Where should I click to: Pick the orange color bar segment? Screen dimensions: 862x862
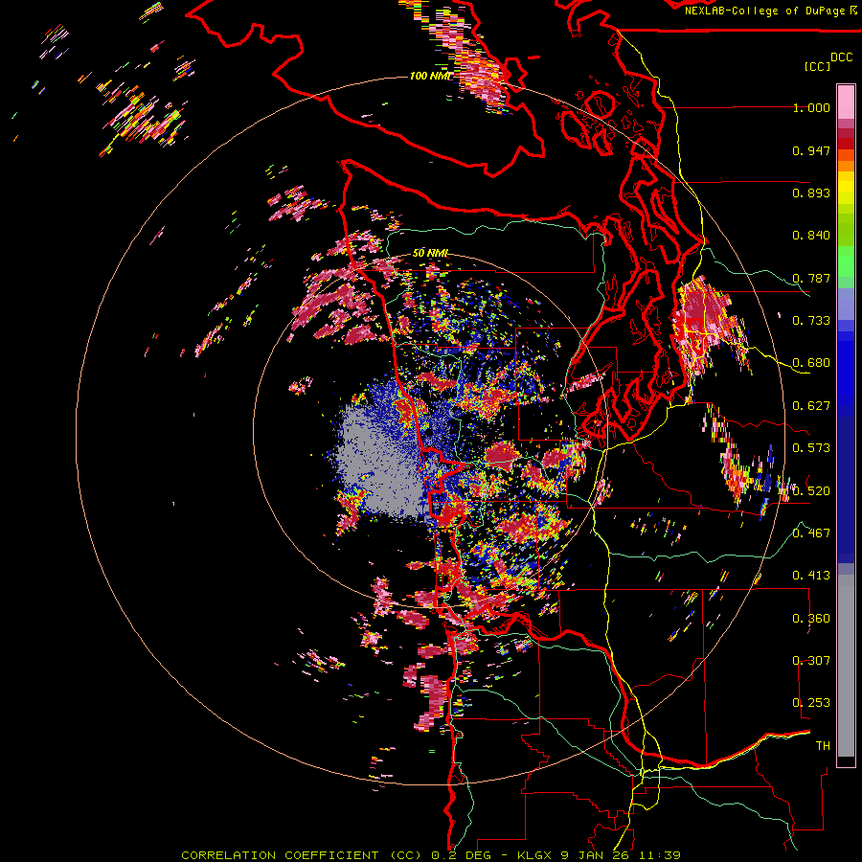coord(846,167)
